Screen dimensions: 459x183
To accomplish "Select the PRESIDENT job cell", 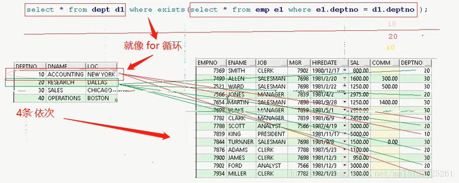I will click(x=272, y=134).
